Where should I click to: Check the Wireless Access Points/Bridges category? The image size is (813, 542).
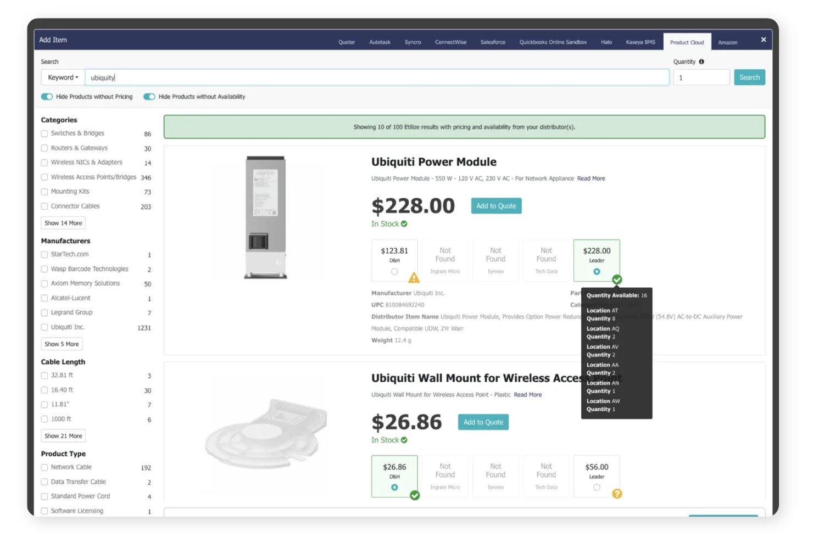(x=44, y=177)
